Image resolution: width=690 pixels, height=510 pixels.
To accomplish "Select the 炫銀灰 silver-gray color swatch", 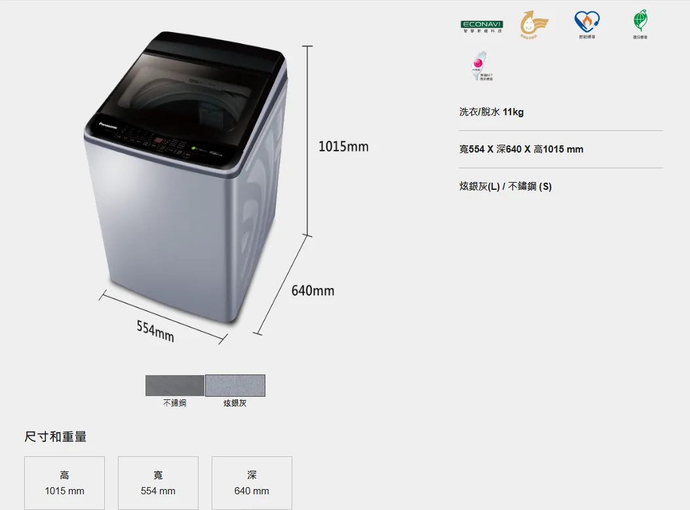I will [235, 386].
